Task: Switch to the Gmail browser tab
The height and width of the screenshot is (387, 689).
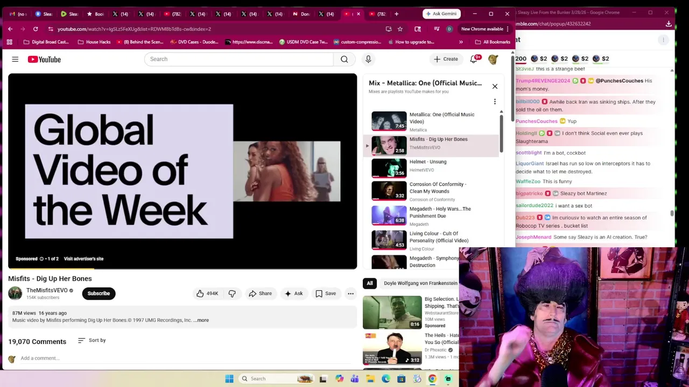Action: tap(17, 14)
